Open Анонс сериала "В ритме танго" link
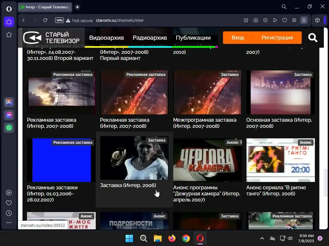The width and height of the screenshot is (329, 246). pyautogui.click(x=276, y=191)
